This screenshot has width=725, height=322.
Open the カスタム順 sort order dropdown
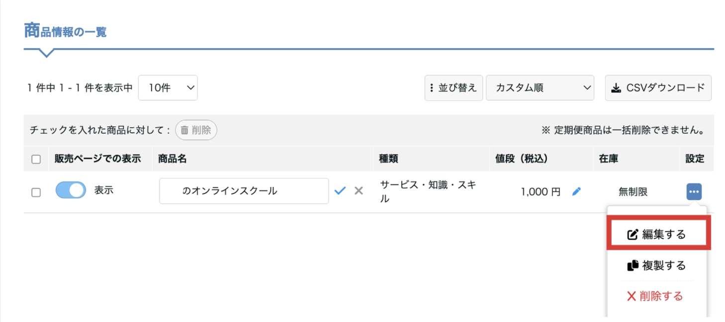540,87
